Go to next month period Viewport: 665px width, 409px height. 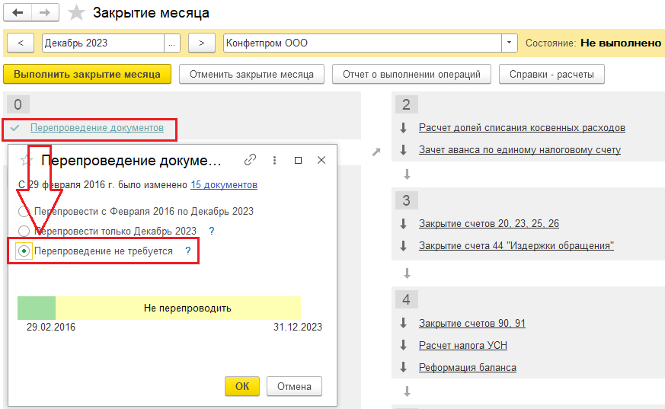pyautogui.click(x=201, y=43)
